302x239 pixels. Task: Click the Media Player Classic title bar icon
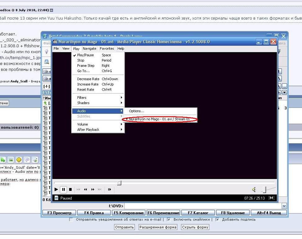coord(56,42)
